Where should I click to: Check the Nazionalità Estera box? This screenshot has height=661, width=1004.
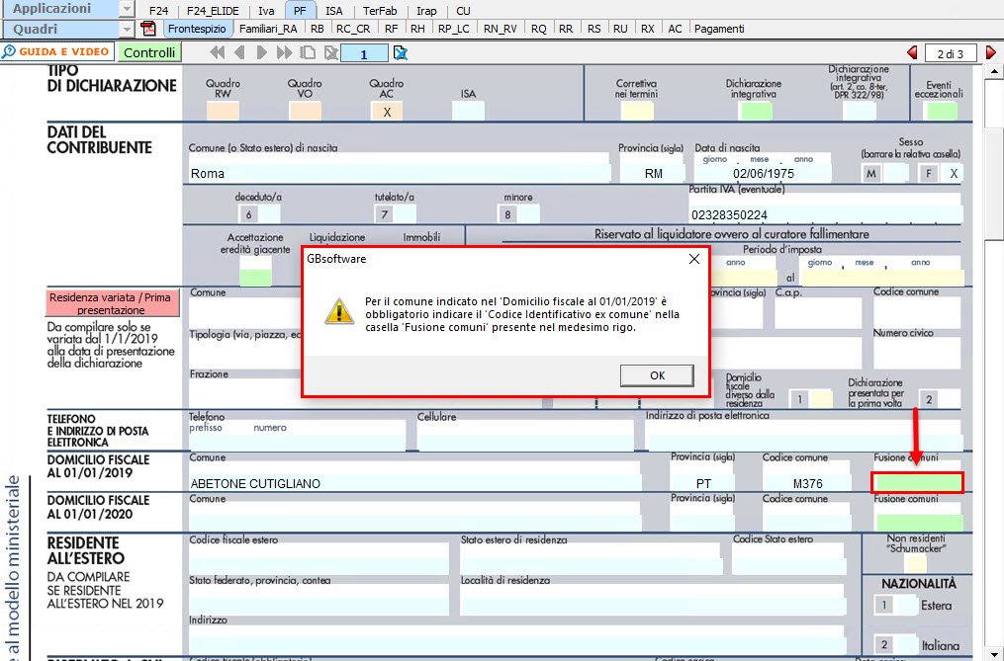point(907,606)
